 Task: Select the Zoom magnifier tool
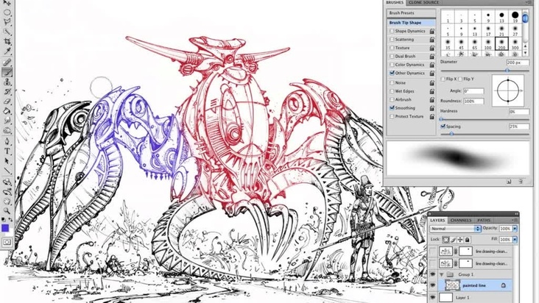(x=7, y=210)
